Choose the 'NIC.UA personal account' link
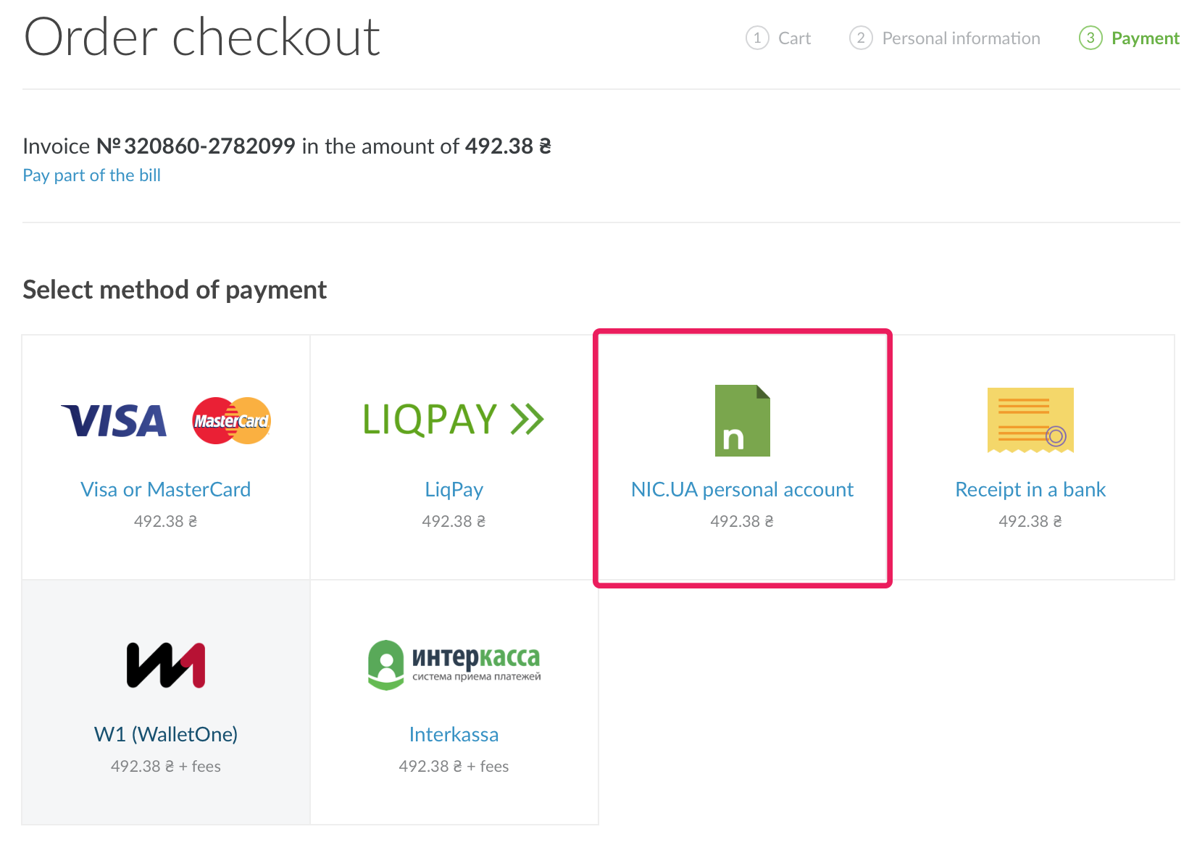This screenshot has height=845, width=1197. (742, 489)
